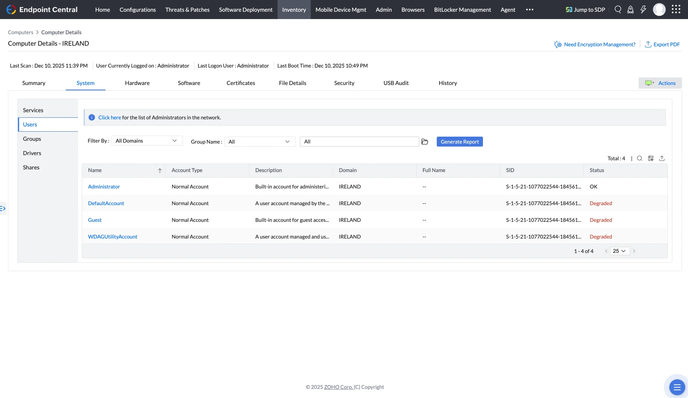Image resolution: width=688 pixels, height=398 pixels.
Task: Open Software Deployment menu
Action: coord(246,10)
